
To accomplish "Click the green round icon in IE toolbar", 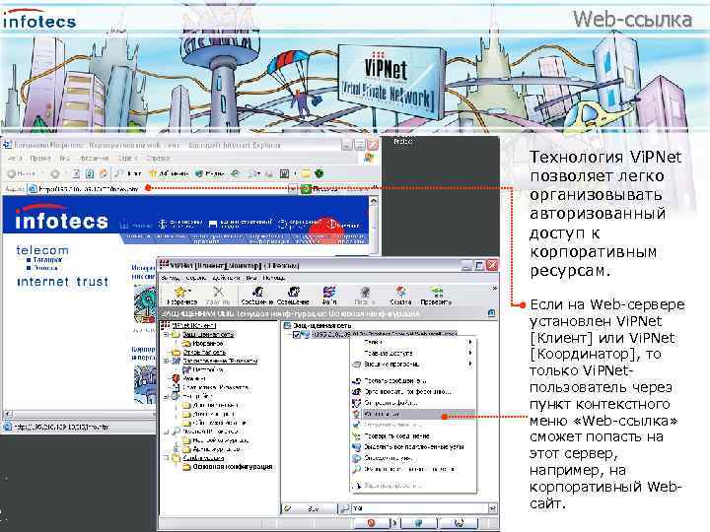I will tap(319, 173).
